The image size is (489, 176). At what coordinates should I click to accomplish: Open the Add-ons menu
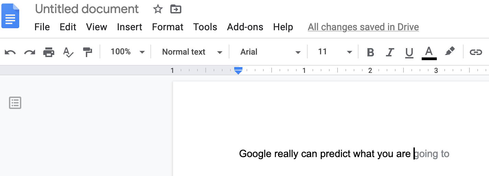pyautogui.click(x=245, y=27)
